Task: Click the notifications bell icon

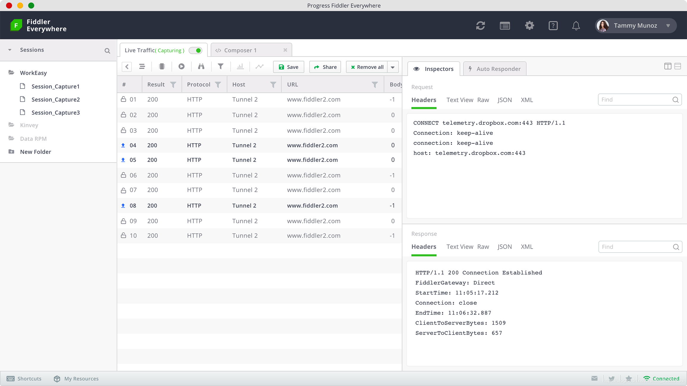Action: (x=577, y=25)
